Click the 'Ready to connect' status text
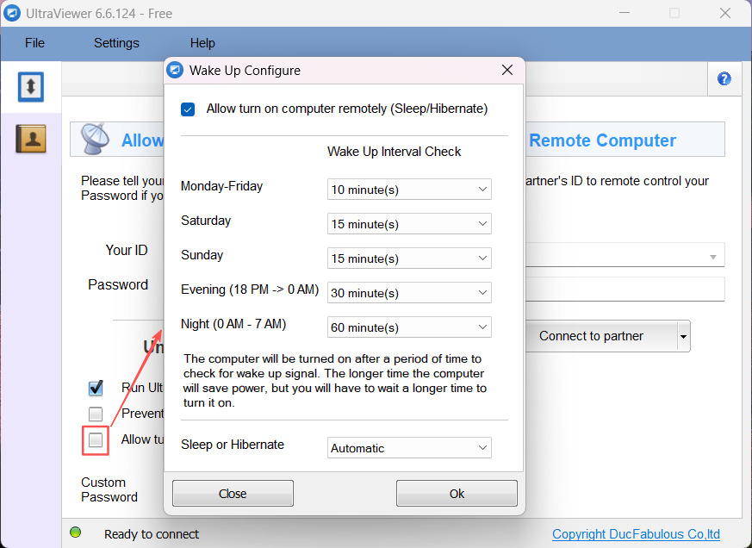The height and width of the screenshot is (548, 752). (x=152, y=534)
